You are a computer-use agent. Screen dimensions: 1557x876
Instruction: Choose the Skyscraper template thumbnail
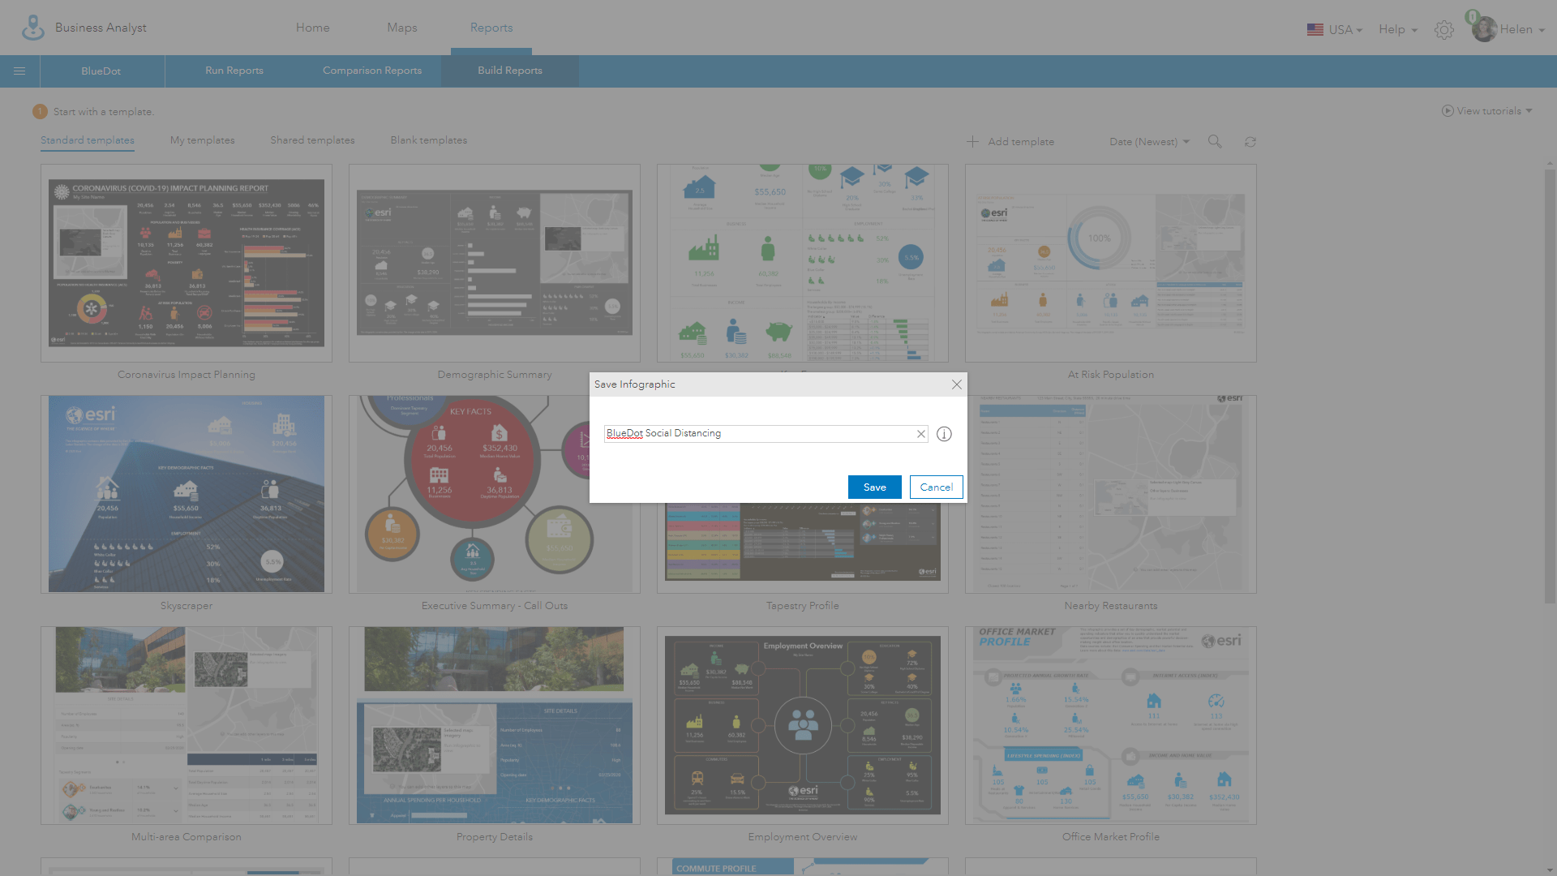[x=187, y=495]
